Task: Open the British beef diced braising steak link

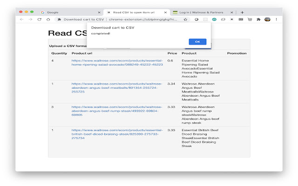Action: (117, 134)
